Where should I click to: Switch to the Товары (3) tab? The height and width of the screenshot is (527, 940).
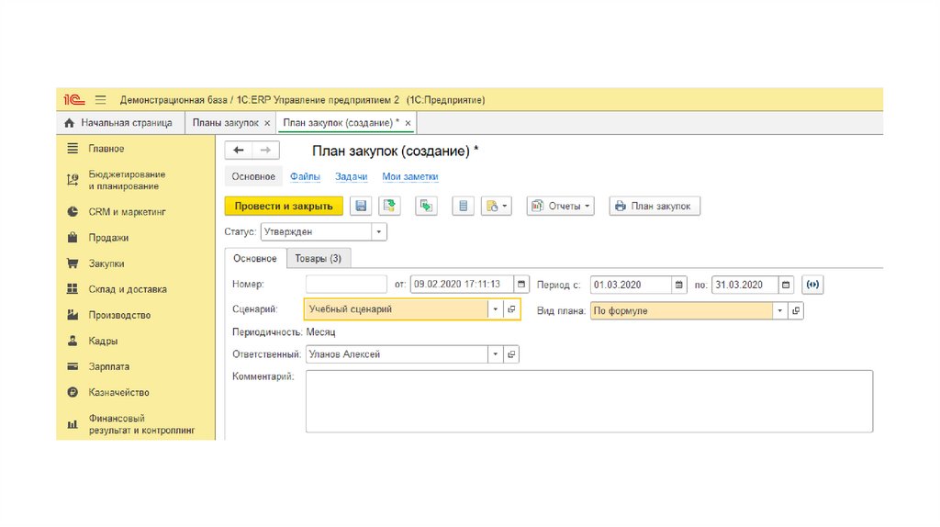pos(318,259)
